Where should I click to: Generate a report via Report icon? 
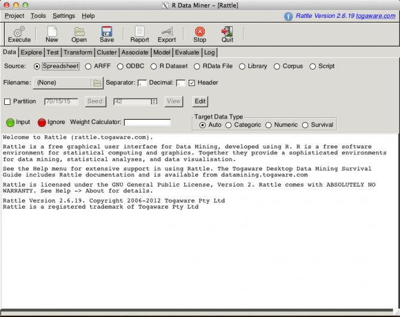140,31
